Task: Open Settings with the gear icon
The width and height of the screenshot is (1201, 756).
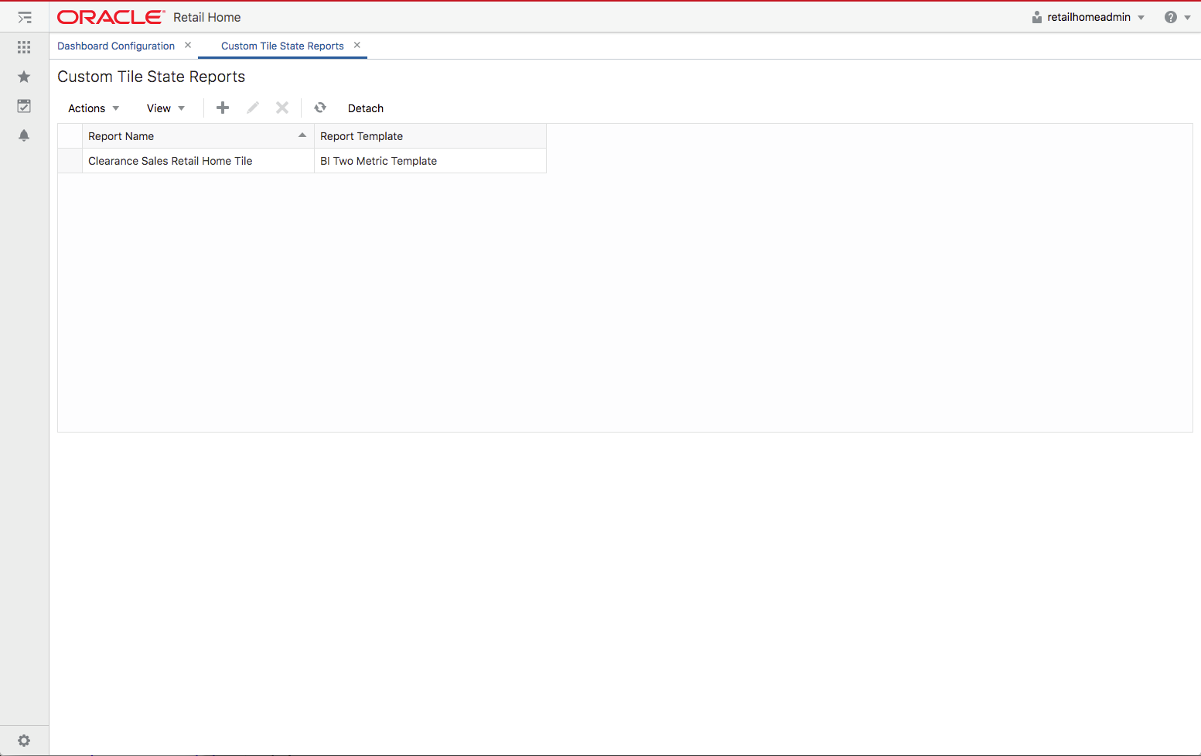Action: pyautogui.click(x=24, y=741)
